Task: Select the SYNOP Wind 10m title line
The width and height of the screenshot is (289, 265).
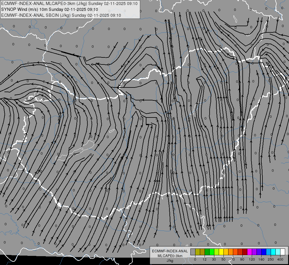Action: tap(50, 9)
